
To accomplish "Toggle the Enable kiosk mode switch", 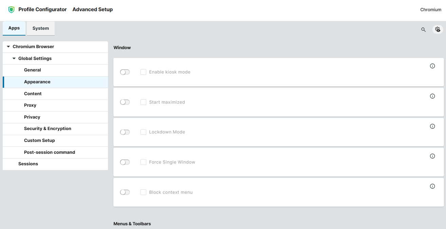I will [125, 72].
